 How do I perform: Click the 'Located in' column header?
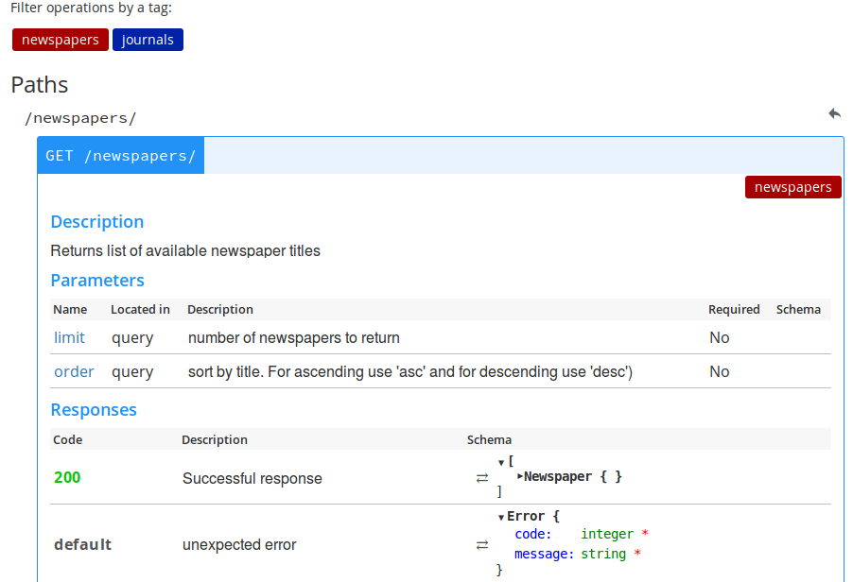(x=140, y=309)
